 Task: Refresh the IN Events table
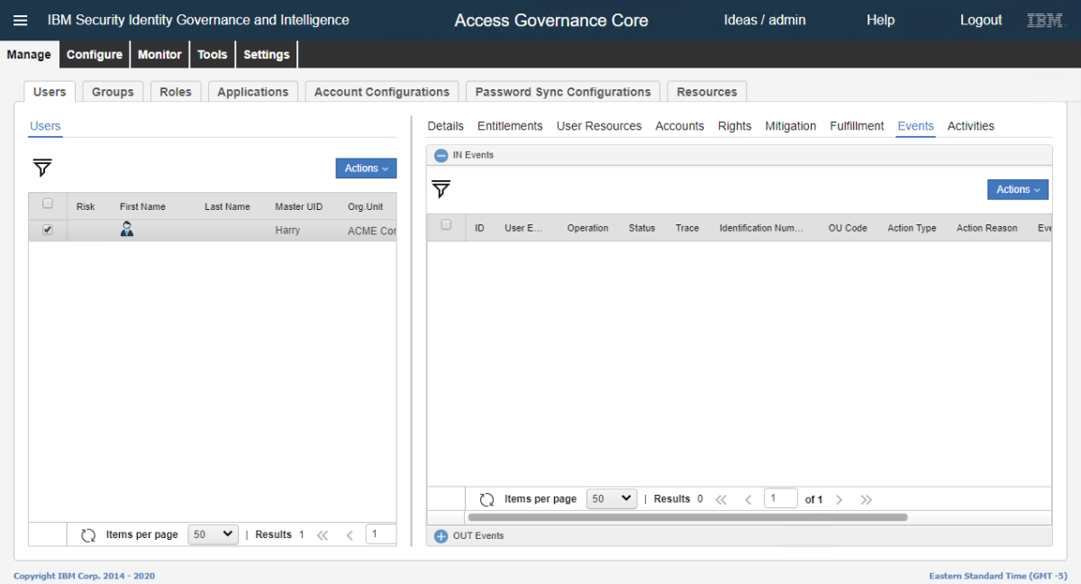486,499
